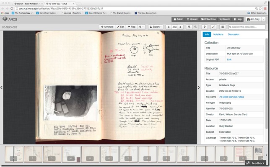Go to previous page with left arrow

click(169, 27)
